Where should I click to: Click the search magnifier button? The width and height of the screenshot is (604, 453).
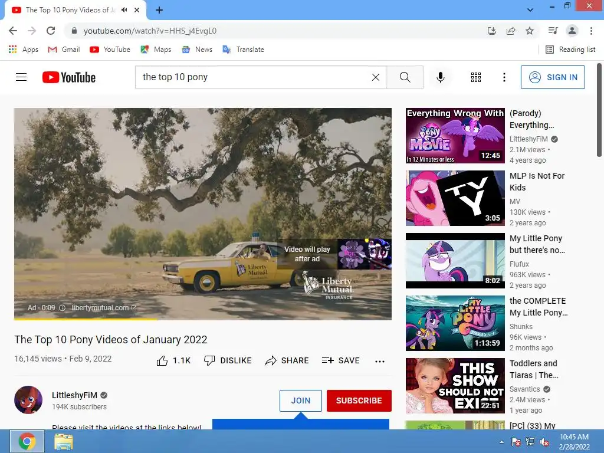tap(405, 77)
